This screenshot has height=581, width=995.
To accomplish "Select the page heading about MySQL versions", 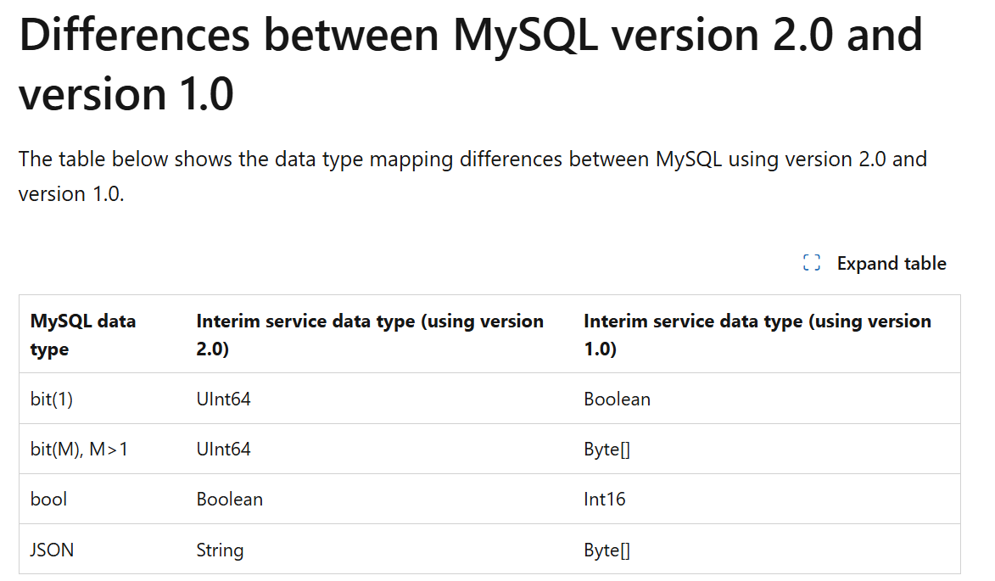I will 471,64.
